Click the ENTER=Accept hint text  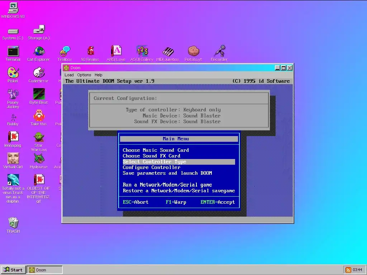tap(218, 202)
